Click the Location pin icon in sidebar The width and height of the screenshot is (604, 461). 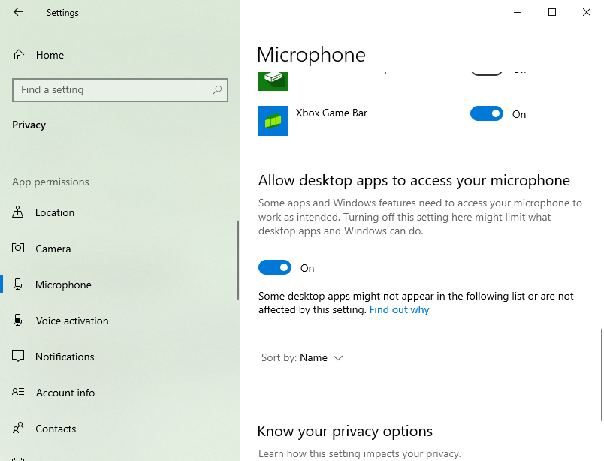click(x=19, y=212)
